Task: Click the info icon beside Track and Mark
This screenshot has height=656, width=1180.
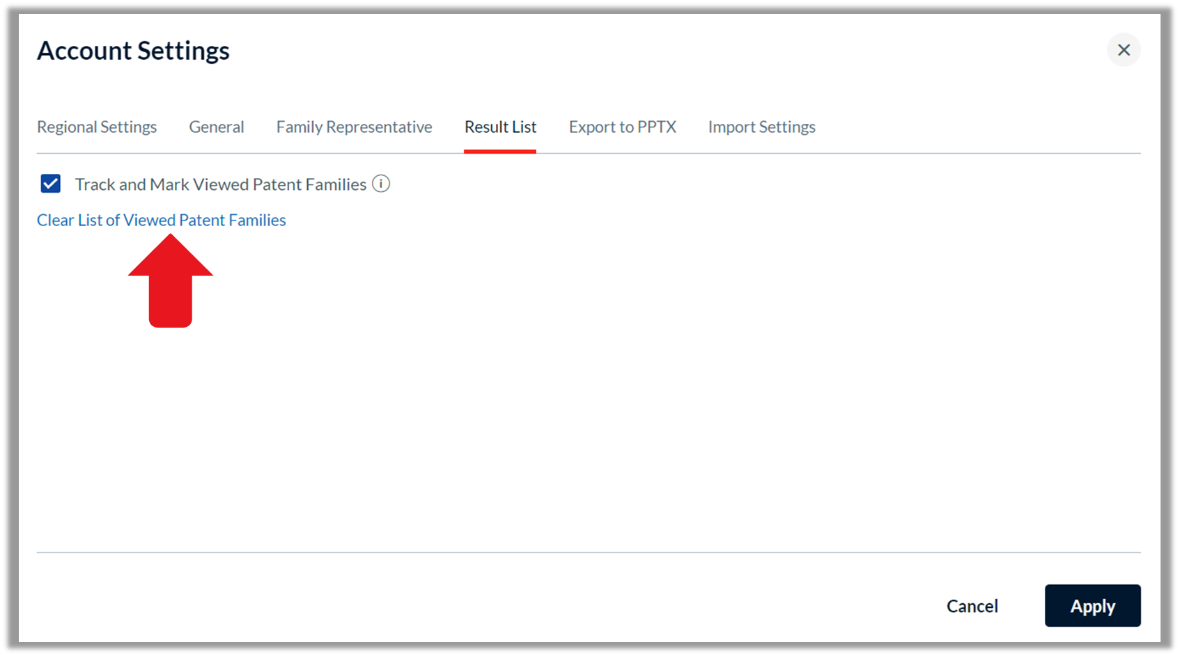Action: pos(381,184)
